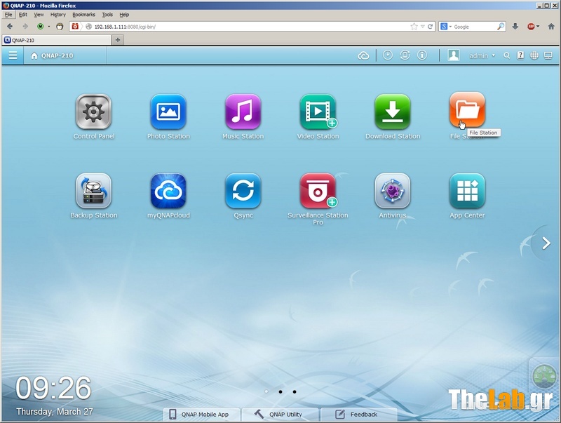Screen dimensions: 561x423
Task: Open the View menu
Action: (x=39, y=15)
